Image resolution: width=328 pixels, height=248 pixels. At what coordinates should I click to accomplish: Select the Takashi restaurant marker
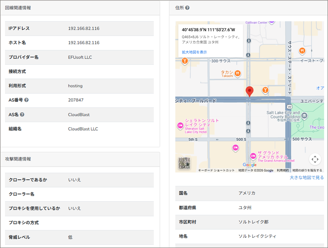(x=237, y=73)
